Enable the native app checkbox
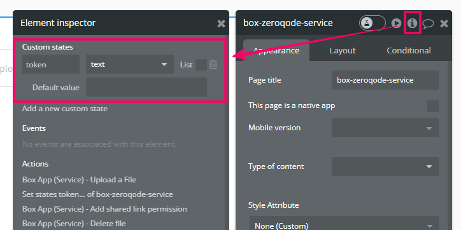The width and height of the screenshot is (461, 230). (x=433, y=106)
